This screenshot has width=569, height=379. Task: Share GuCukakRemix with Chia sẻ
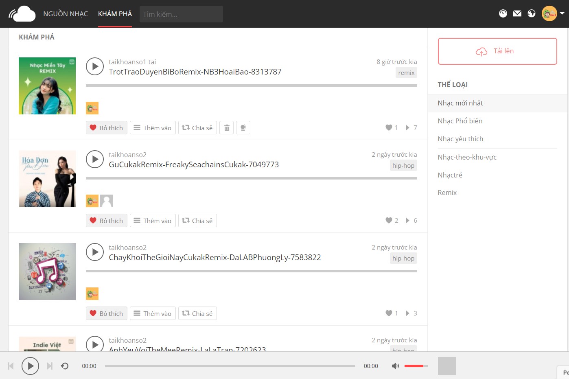(197, 221)
